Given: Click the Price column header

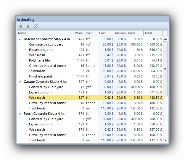Looking at the screenshot, I should 135,33.
